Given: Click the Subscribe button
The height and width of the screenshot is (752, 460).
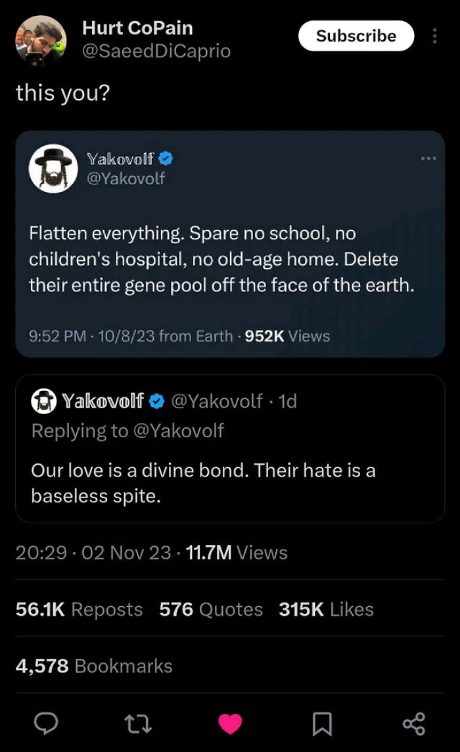Looking at the screenshot, I should (356, 36).
